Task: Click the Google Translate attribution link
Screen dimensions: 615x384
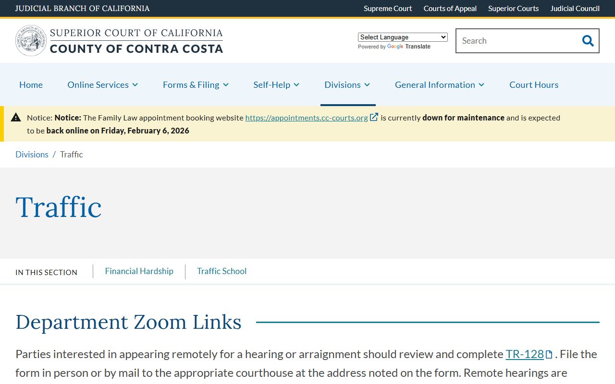Action: coord(409,47)
